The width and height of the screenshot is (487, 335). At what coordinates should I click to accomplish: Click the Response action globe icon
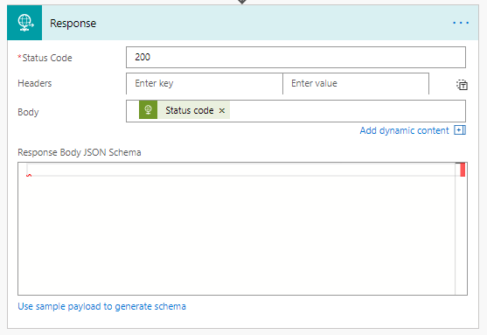[24, 23]
